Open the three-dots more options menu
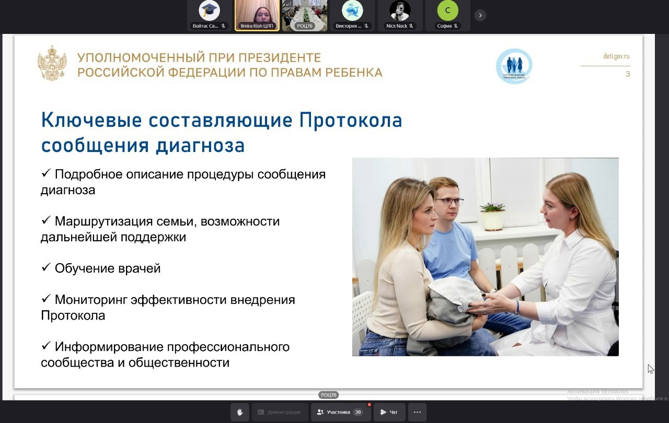Viewport: 669px width, 423px height. (417, 412)
